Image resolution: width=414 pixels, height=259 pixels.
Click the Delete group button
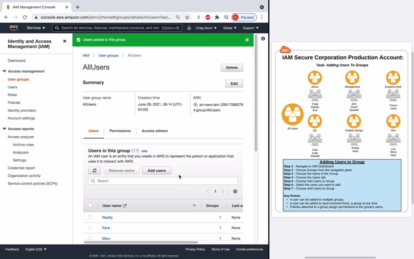pyautogui.click(x=232, y=68)
